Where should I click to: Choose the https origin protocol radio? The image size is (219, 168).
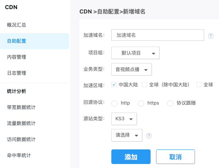141,103
